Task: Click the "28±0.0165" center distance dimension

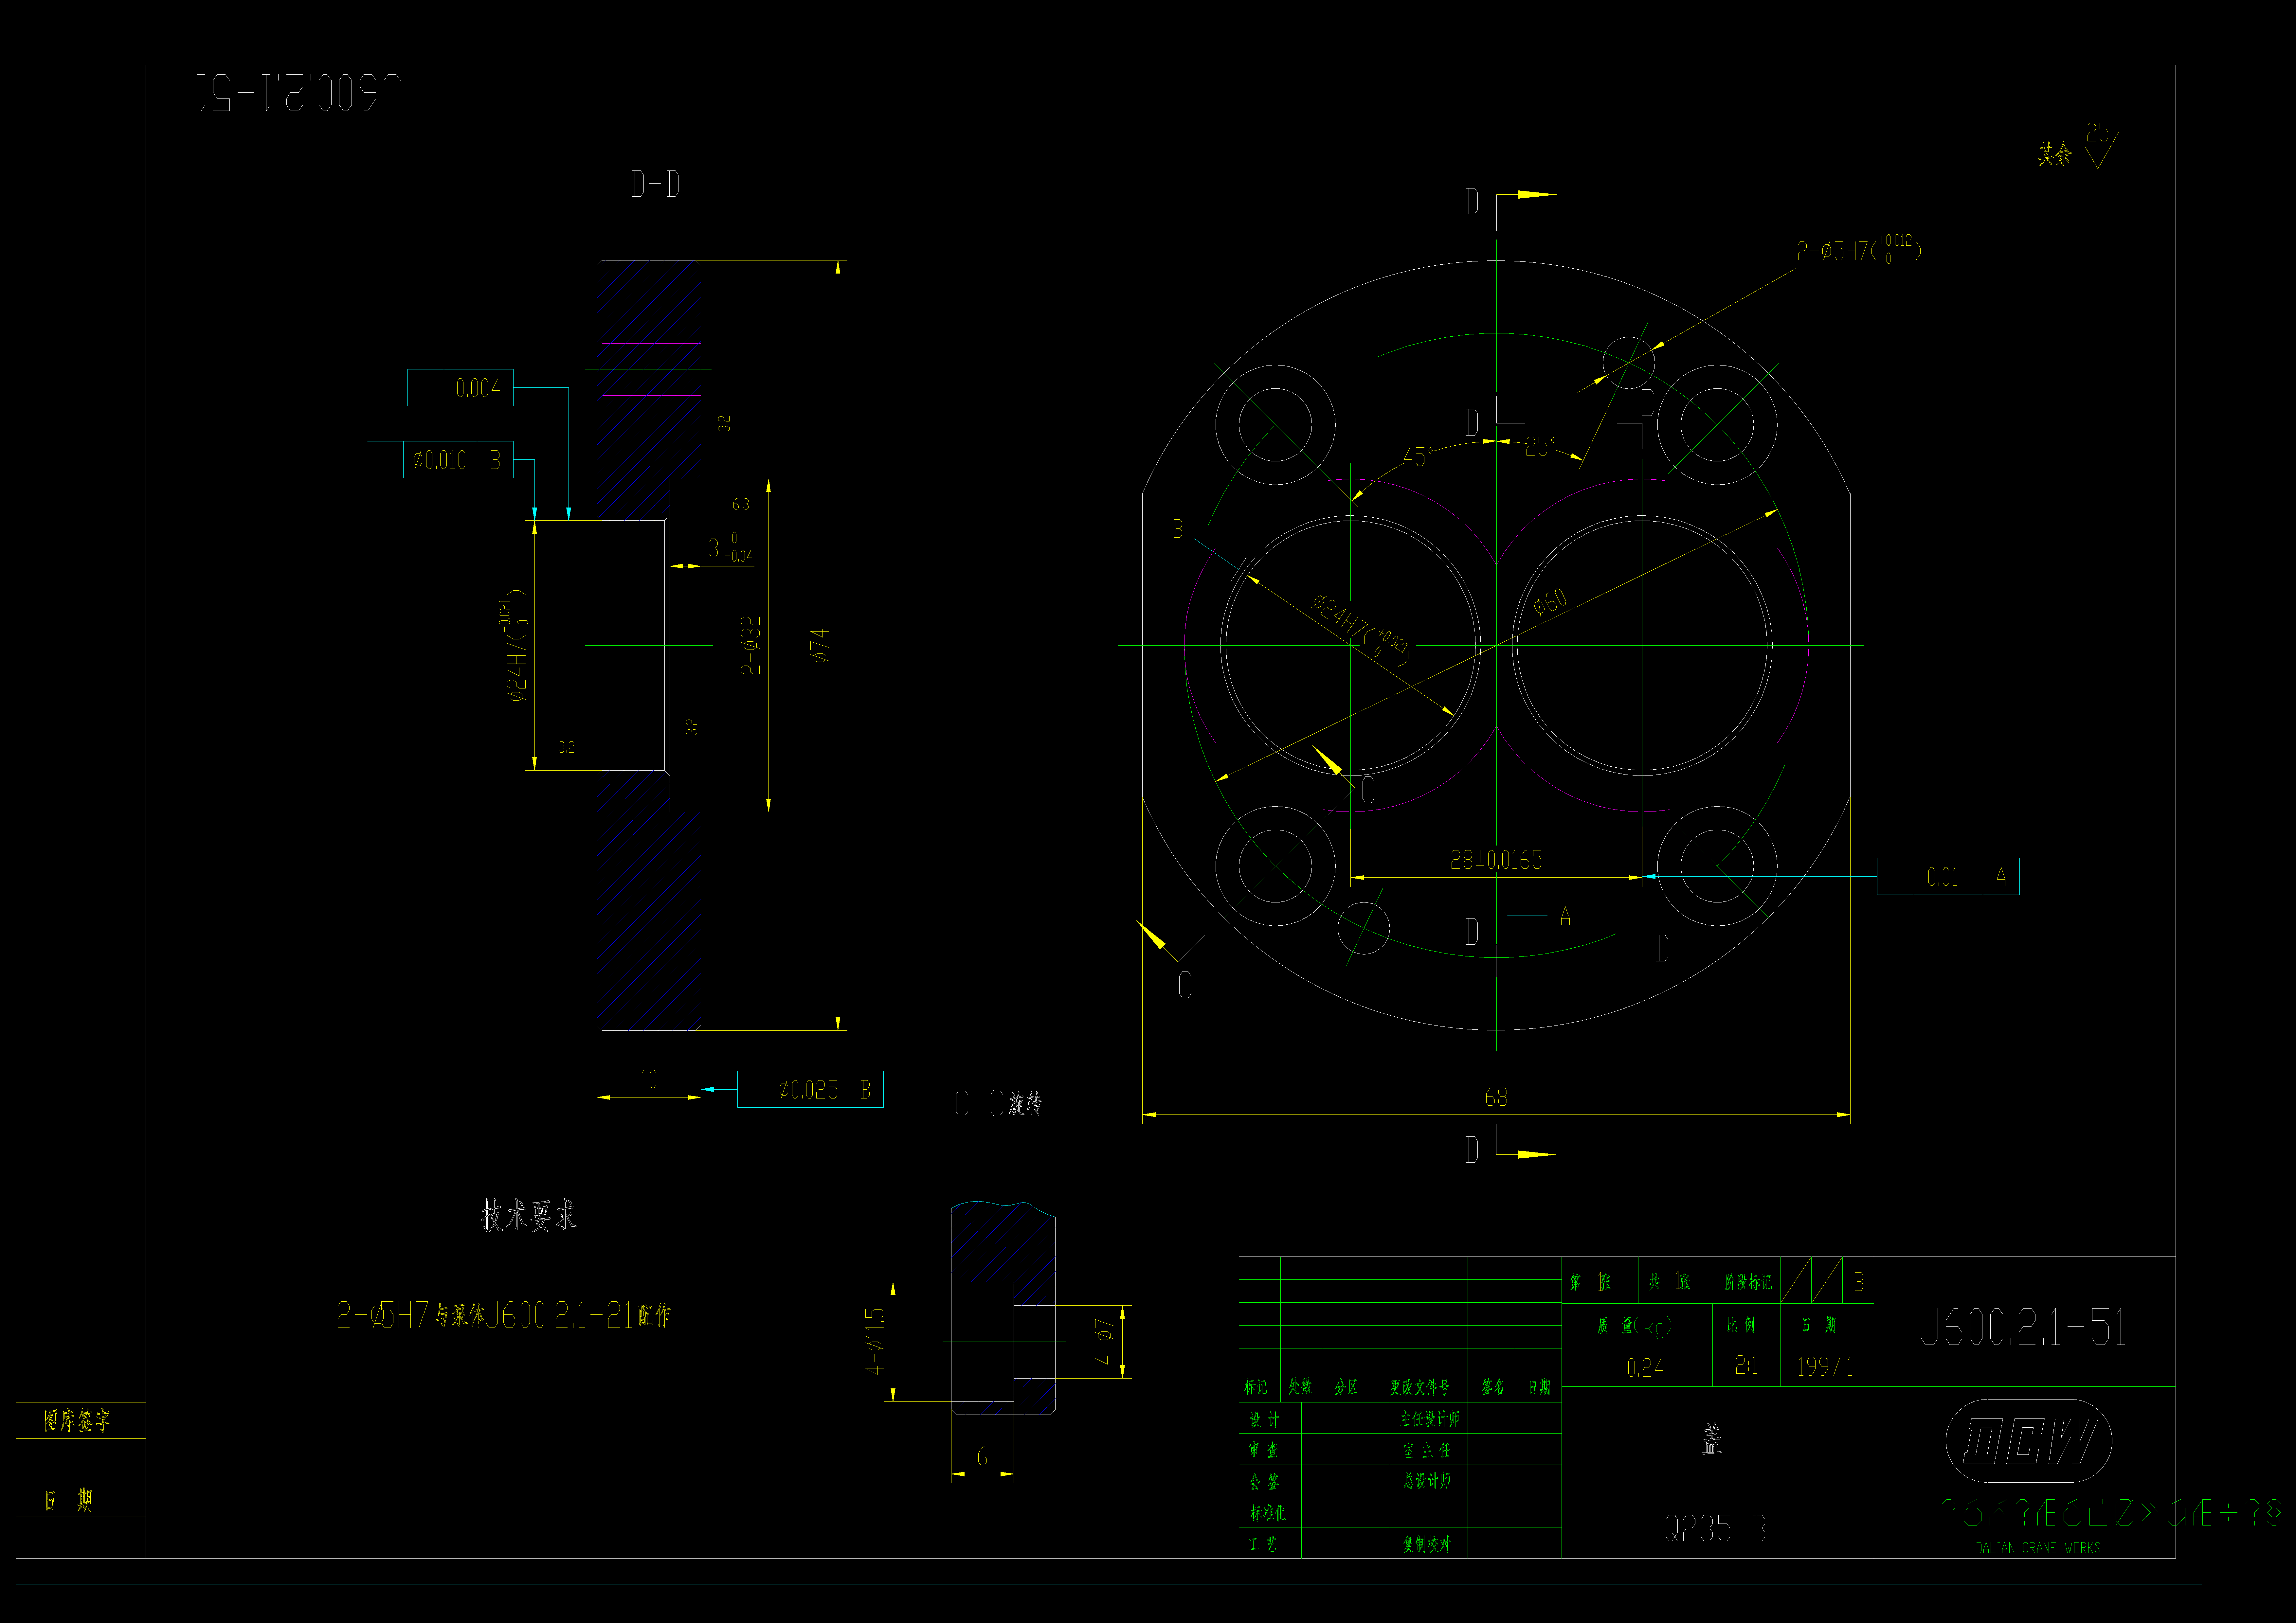Action: 1496,860
